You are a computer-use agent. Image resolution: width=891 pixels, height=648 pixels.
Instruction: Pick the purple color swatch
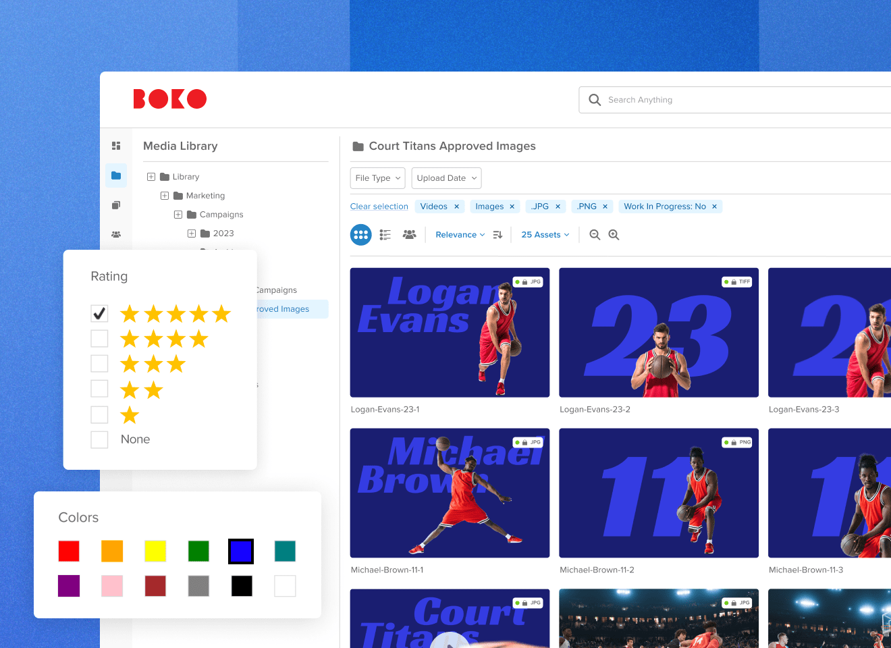point(69,586)
